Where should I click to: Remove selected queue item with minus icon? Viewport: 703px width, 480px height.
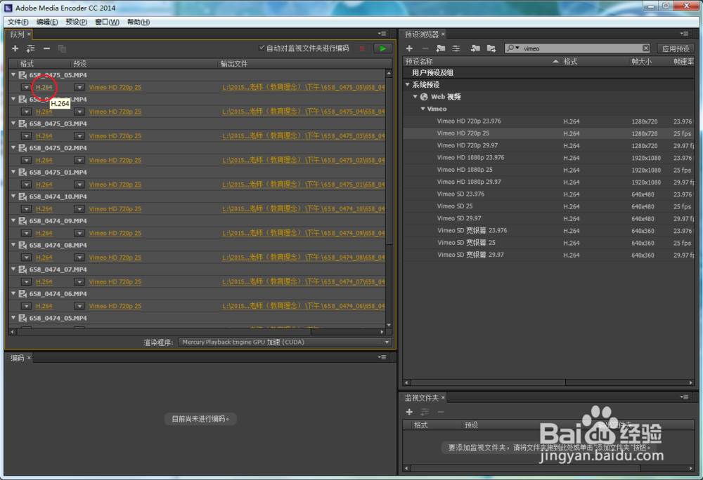tap(46, 48)
